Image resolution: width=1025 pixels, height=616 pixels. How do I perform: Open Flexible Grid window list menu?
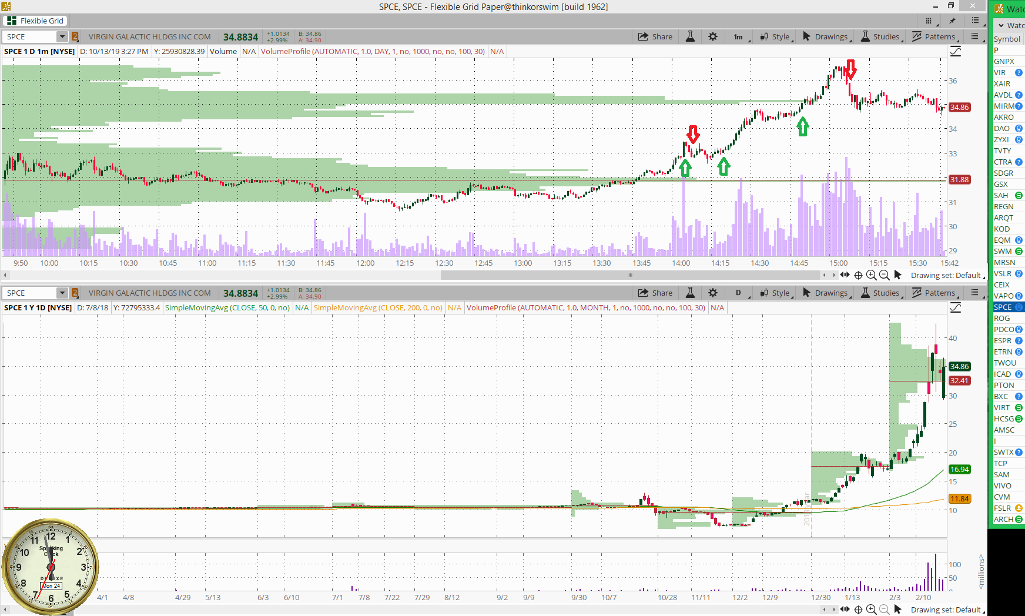coord(976,21)
